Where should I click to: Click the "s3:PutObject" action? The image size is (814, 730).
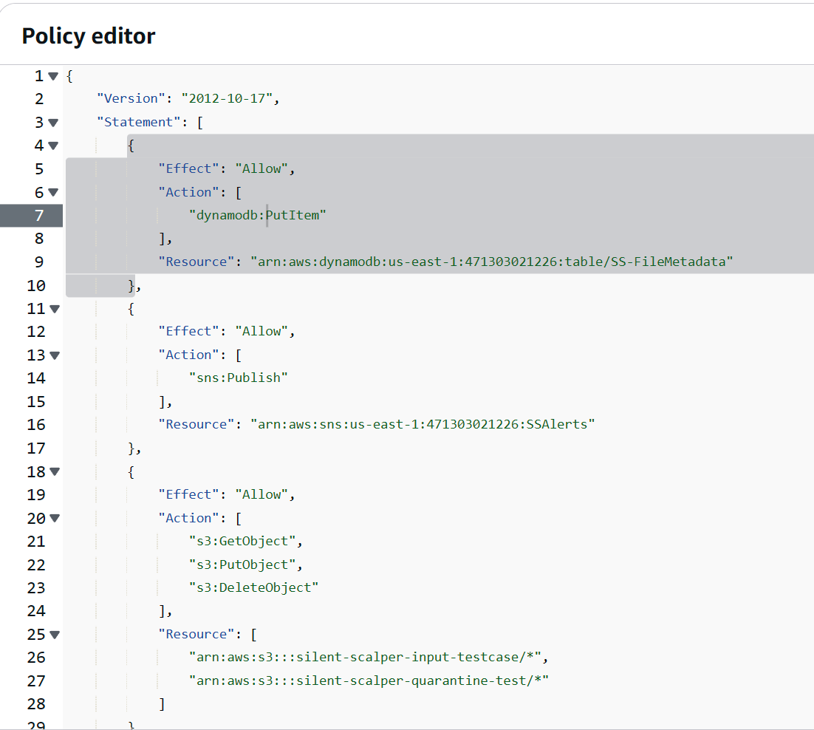coord(242,564)
